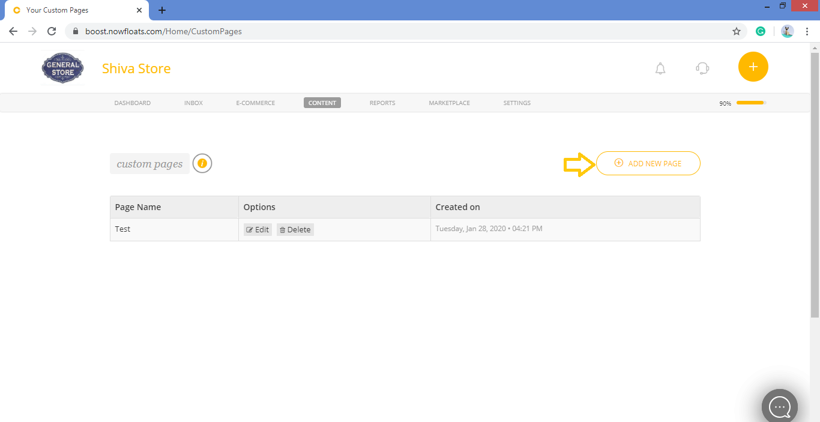Open the chat bubble in the corner

tap(779, 406)
